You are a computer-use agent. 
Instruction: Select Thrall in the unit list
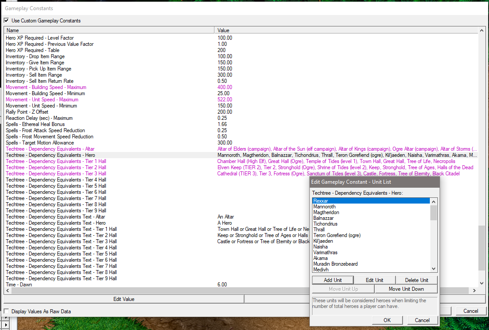[x=371, y=230]
